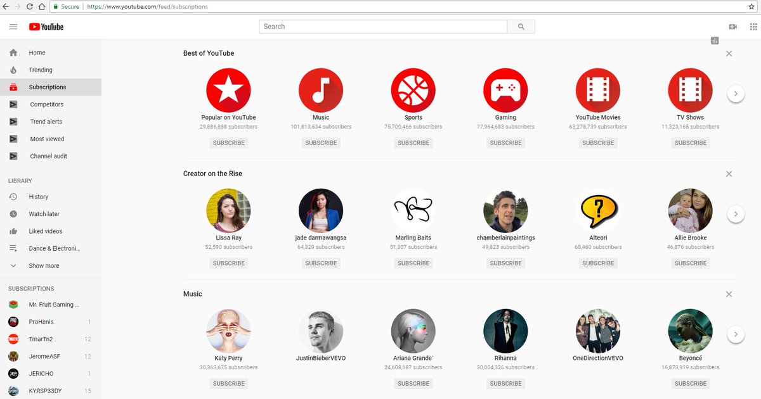Open the YouTube Movies film icon
Image resolution: width=761 pixels, height=399 pixels.
598,91
